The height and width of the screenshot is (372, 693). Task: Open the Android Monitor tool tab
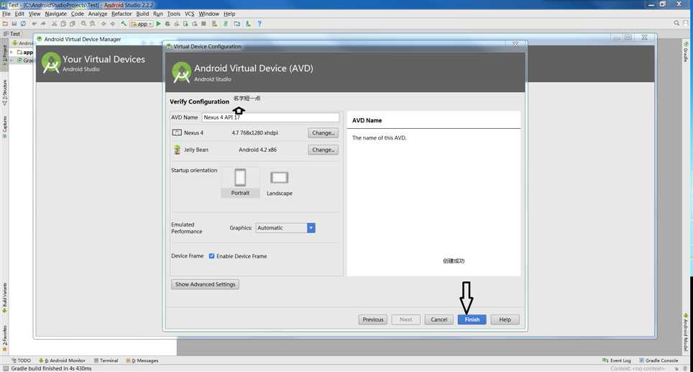click(63, 360)
